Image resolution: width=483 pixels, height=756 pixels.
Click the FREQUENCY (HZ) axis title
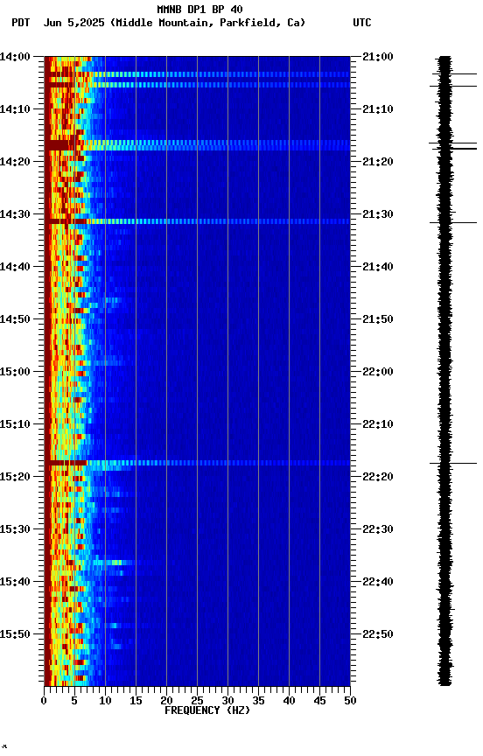pos(207,711)
